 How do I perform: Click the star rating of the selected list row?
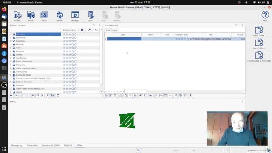182,39
